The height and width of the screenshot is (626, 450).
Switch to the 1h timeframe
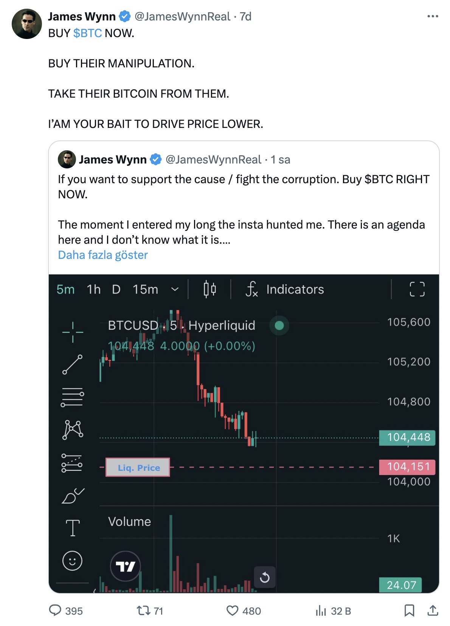(x=94, y=290)
